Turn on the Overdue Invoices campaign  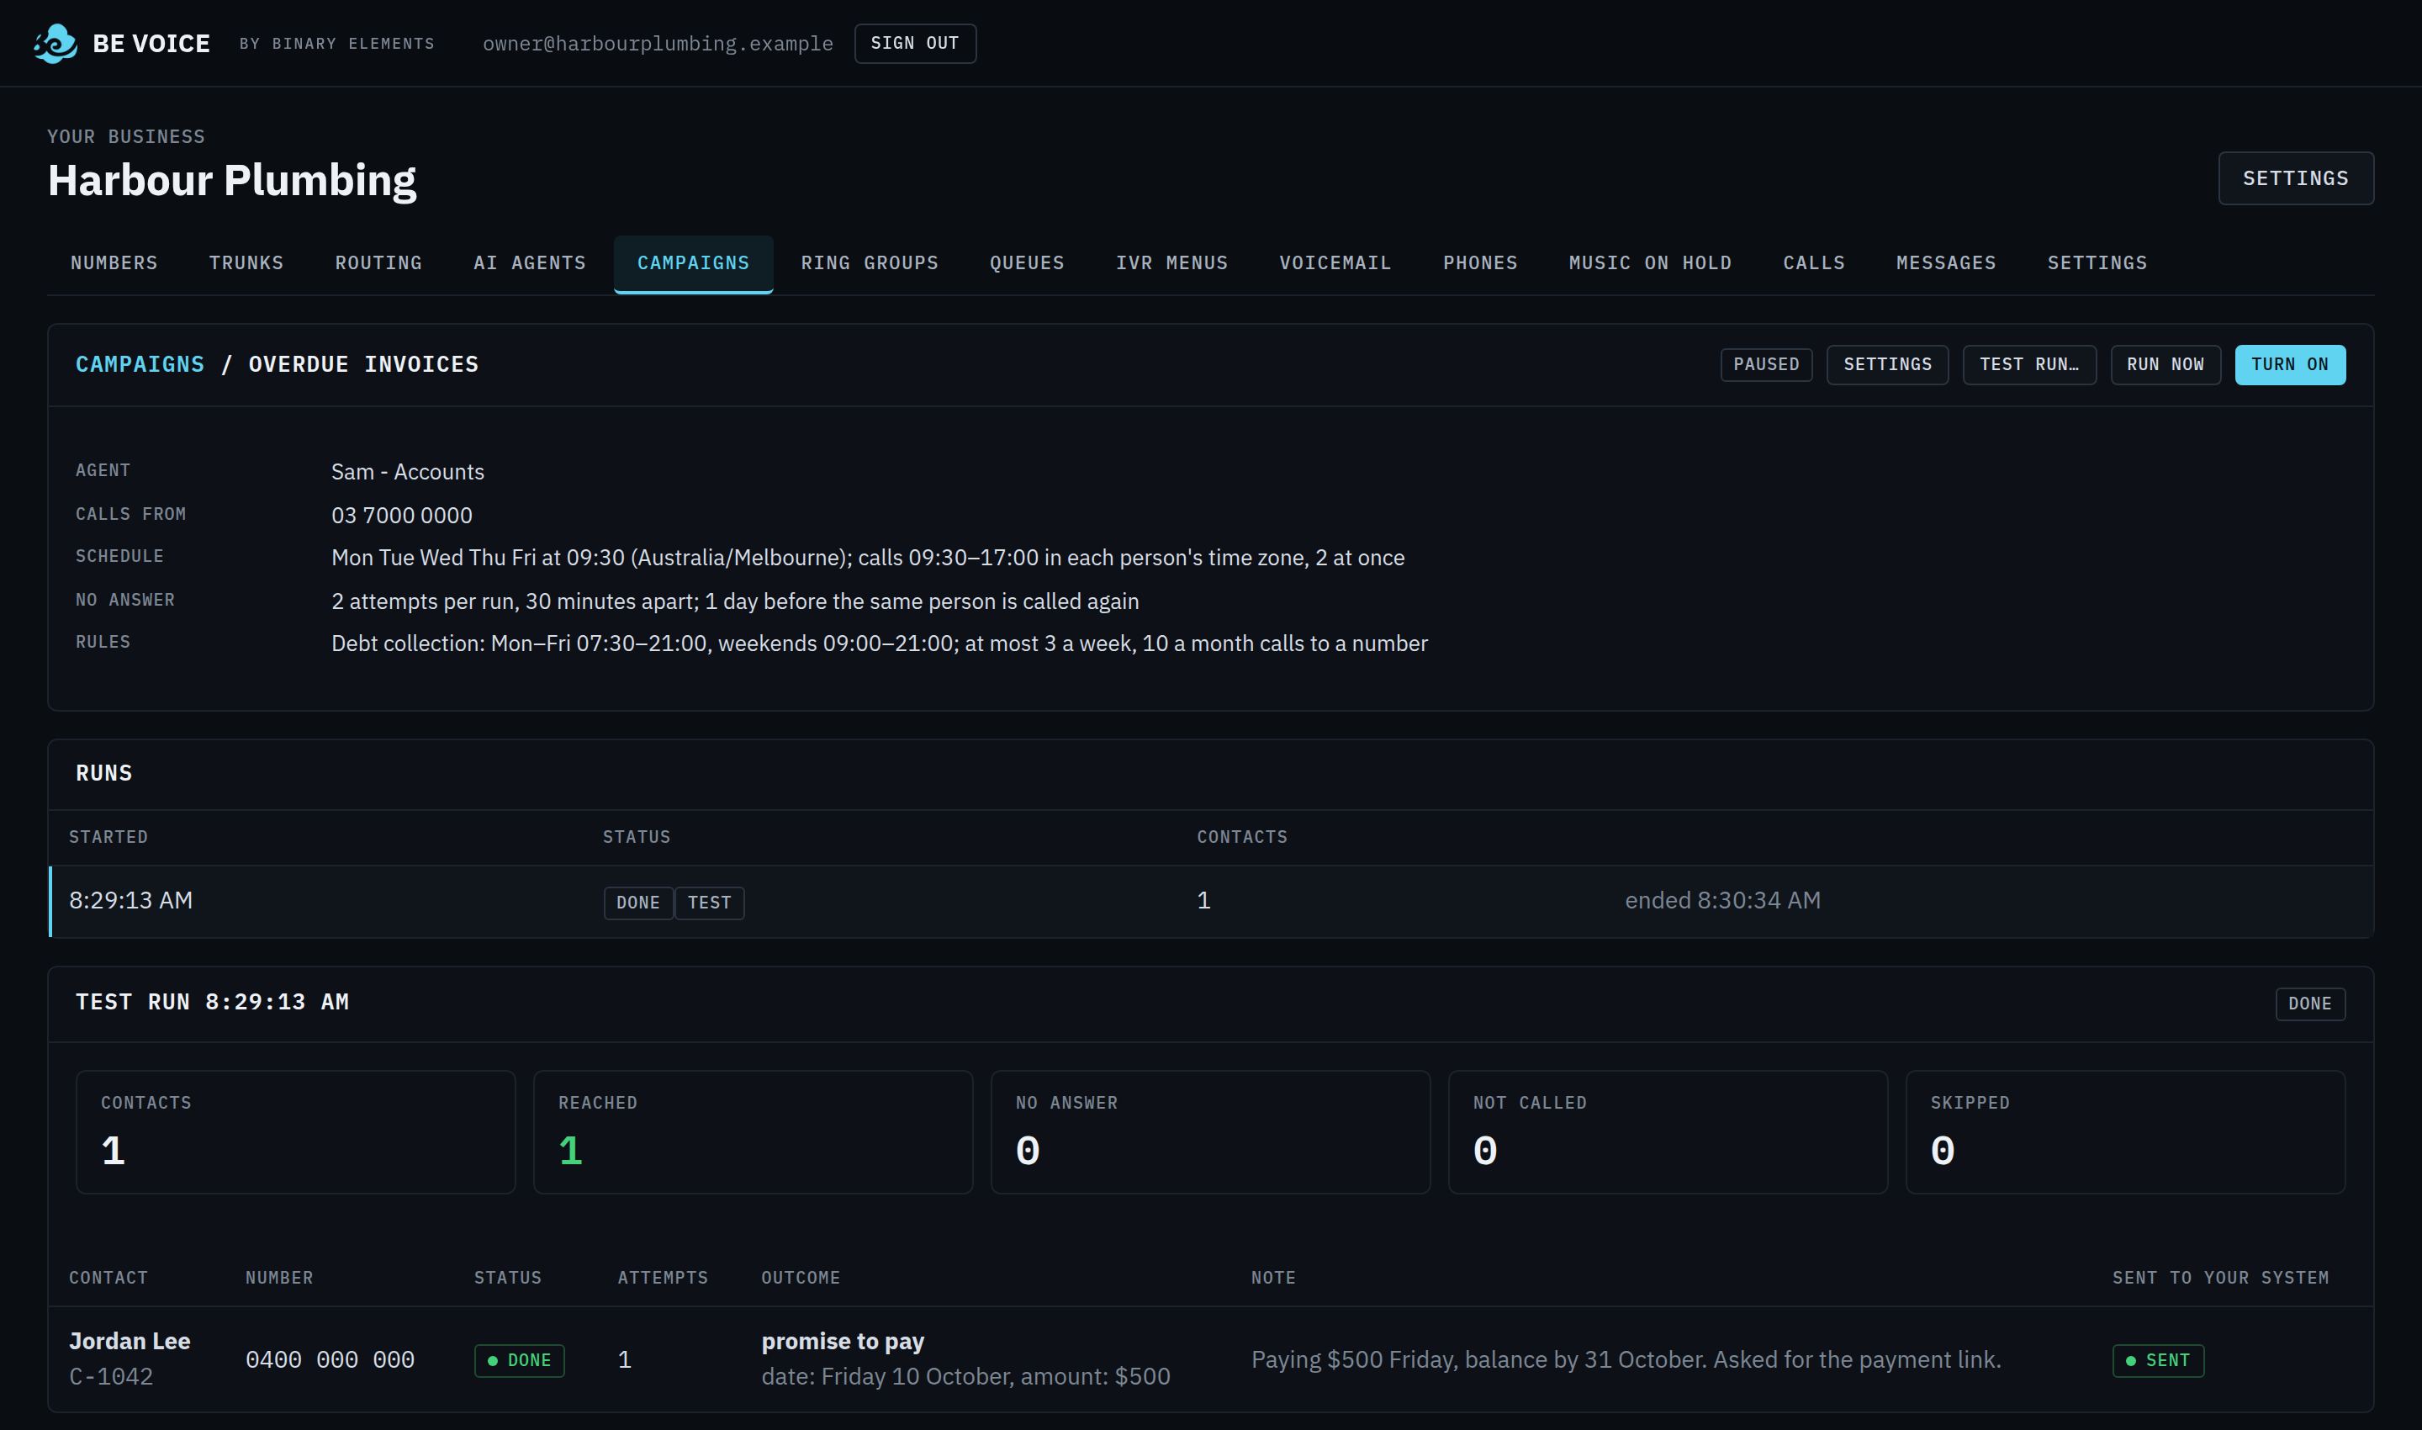point(2289,364)
